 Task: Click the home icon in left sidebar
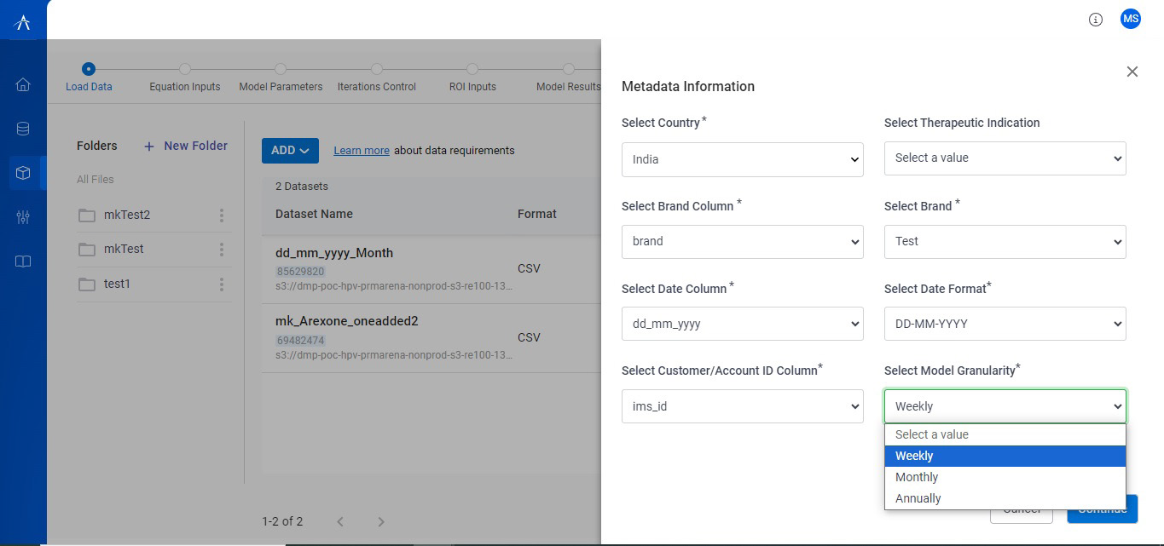[x=23, y=84]
